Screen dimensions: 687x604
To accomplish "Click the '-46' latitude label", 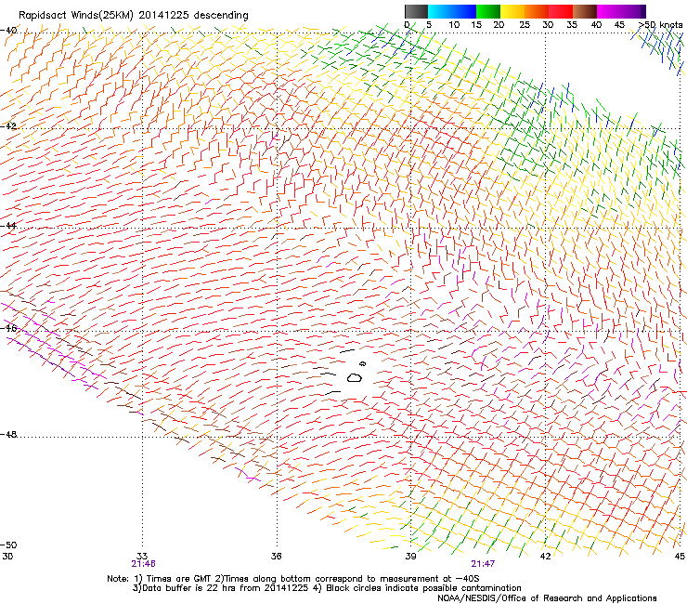I will [8, 328].
